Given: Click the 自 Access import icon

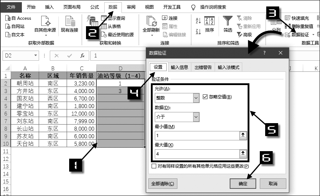Looking at the screenshot, I should (x=8, y=18).
